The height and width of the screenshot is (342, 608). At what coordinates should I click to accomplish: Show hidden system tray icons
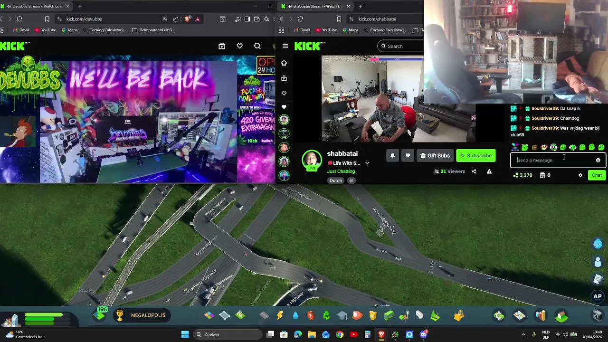coord(523,334)
